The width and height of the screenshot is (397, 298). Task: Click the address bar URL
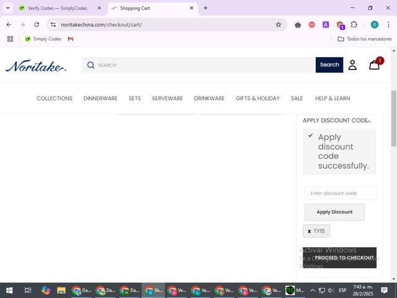point(101,25)
